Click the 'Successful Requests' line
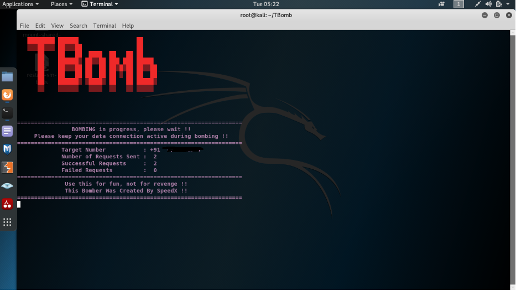This screenshot has height=291, width=516. pos(109,164)
